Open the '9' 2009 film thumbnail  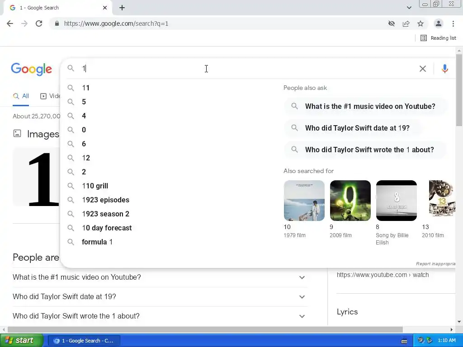pyautogui.click(x=350, y=201)
